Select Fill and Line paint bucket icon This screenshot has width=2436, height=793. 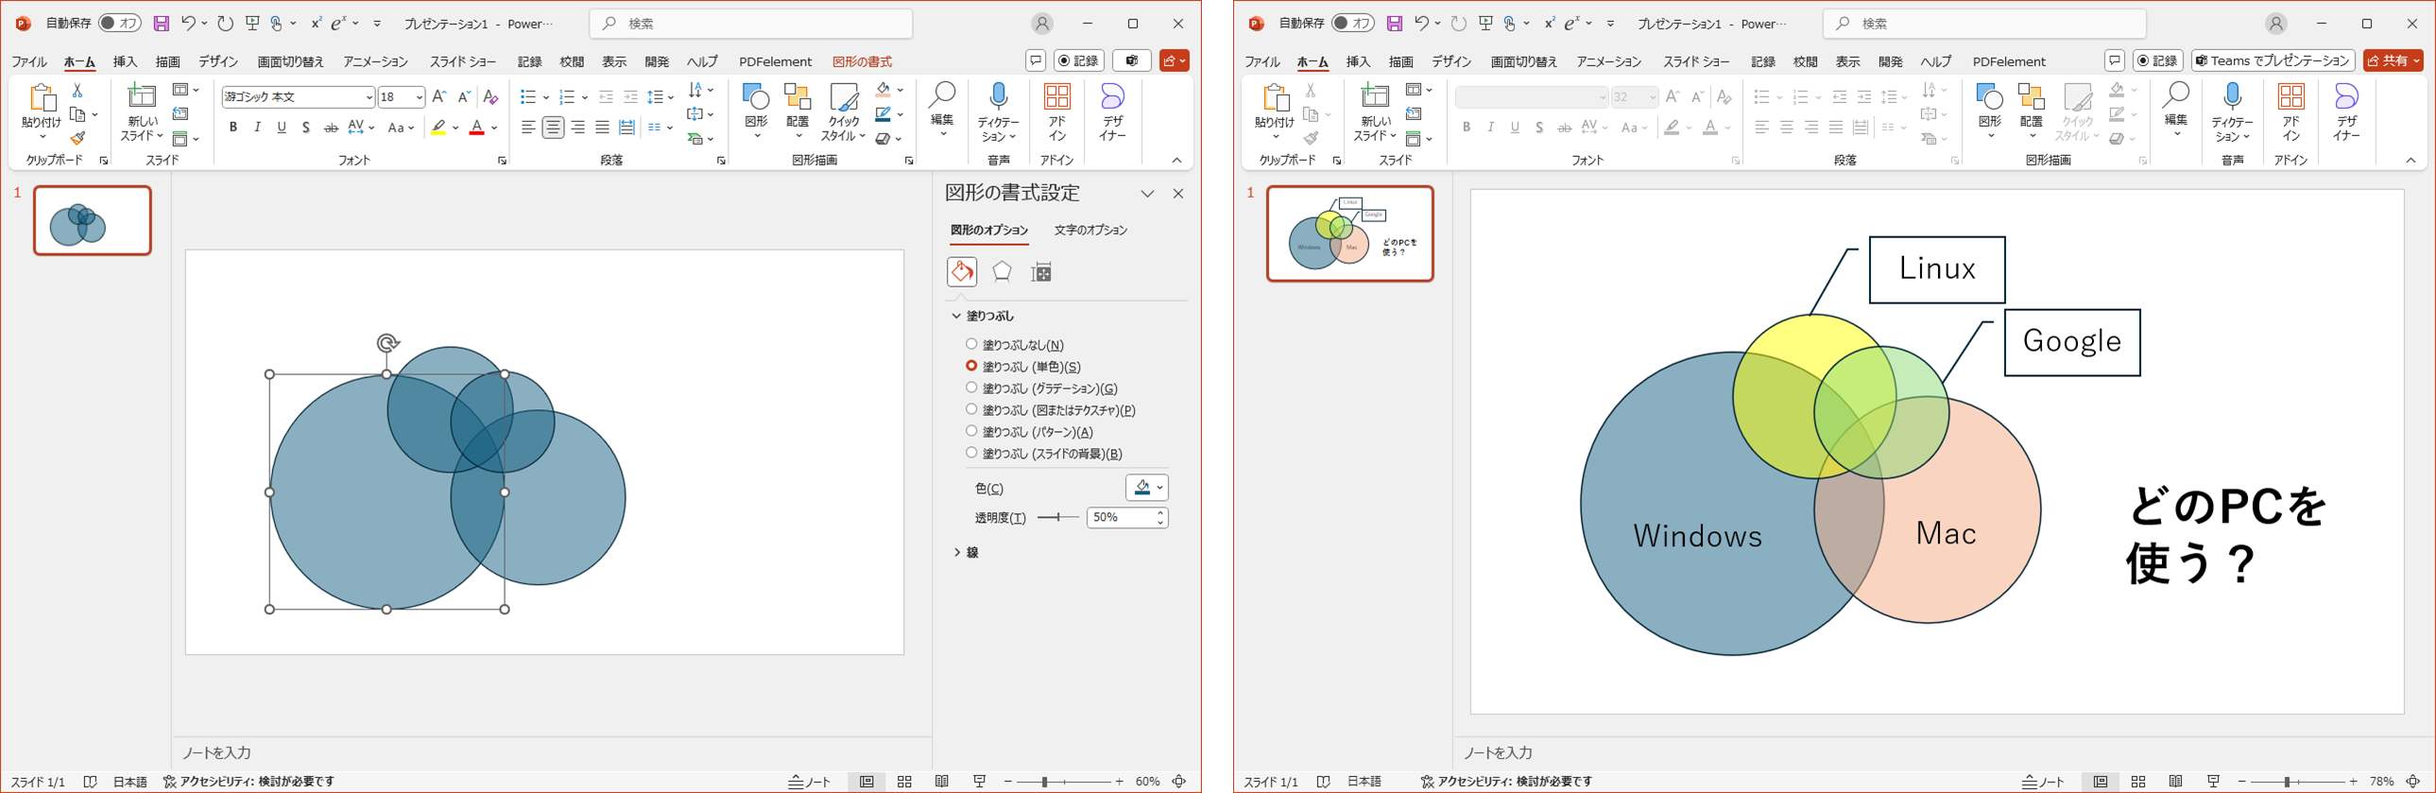tap(962, 272)
